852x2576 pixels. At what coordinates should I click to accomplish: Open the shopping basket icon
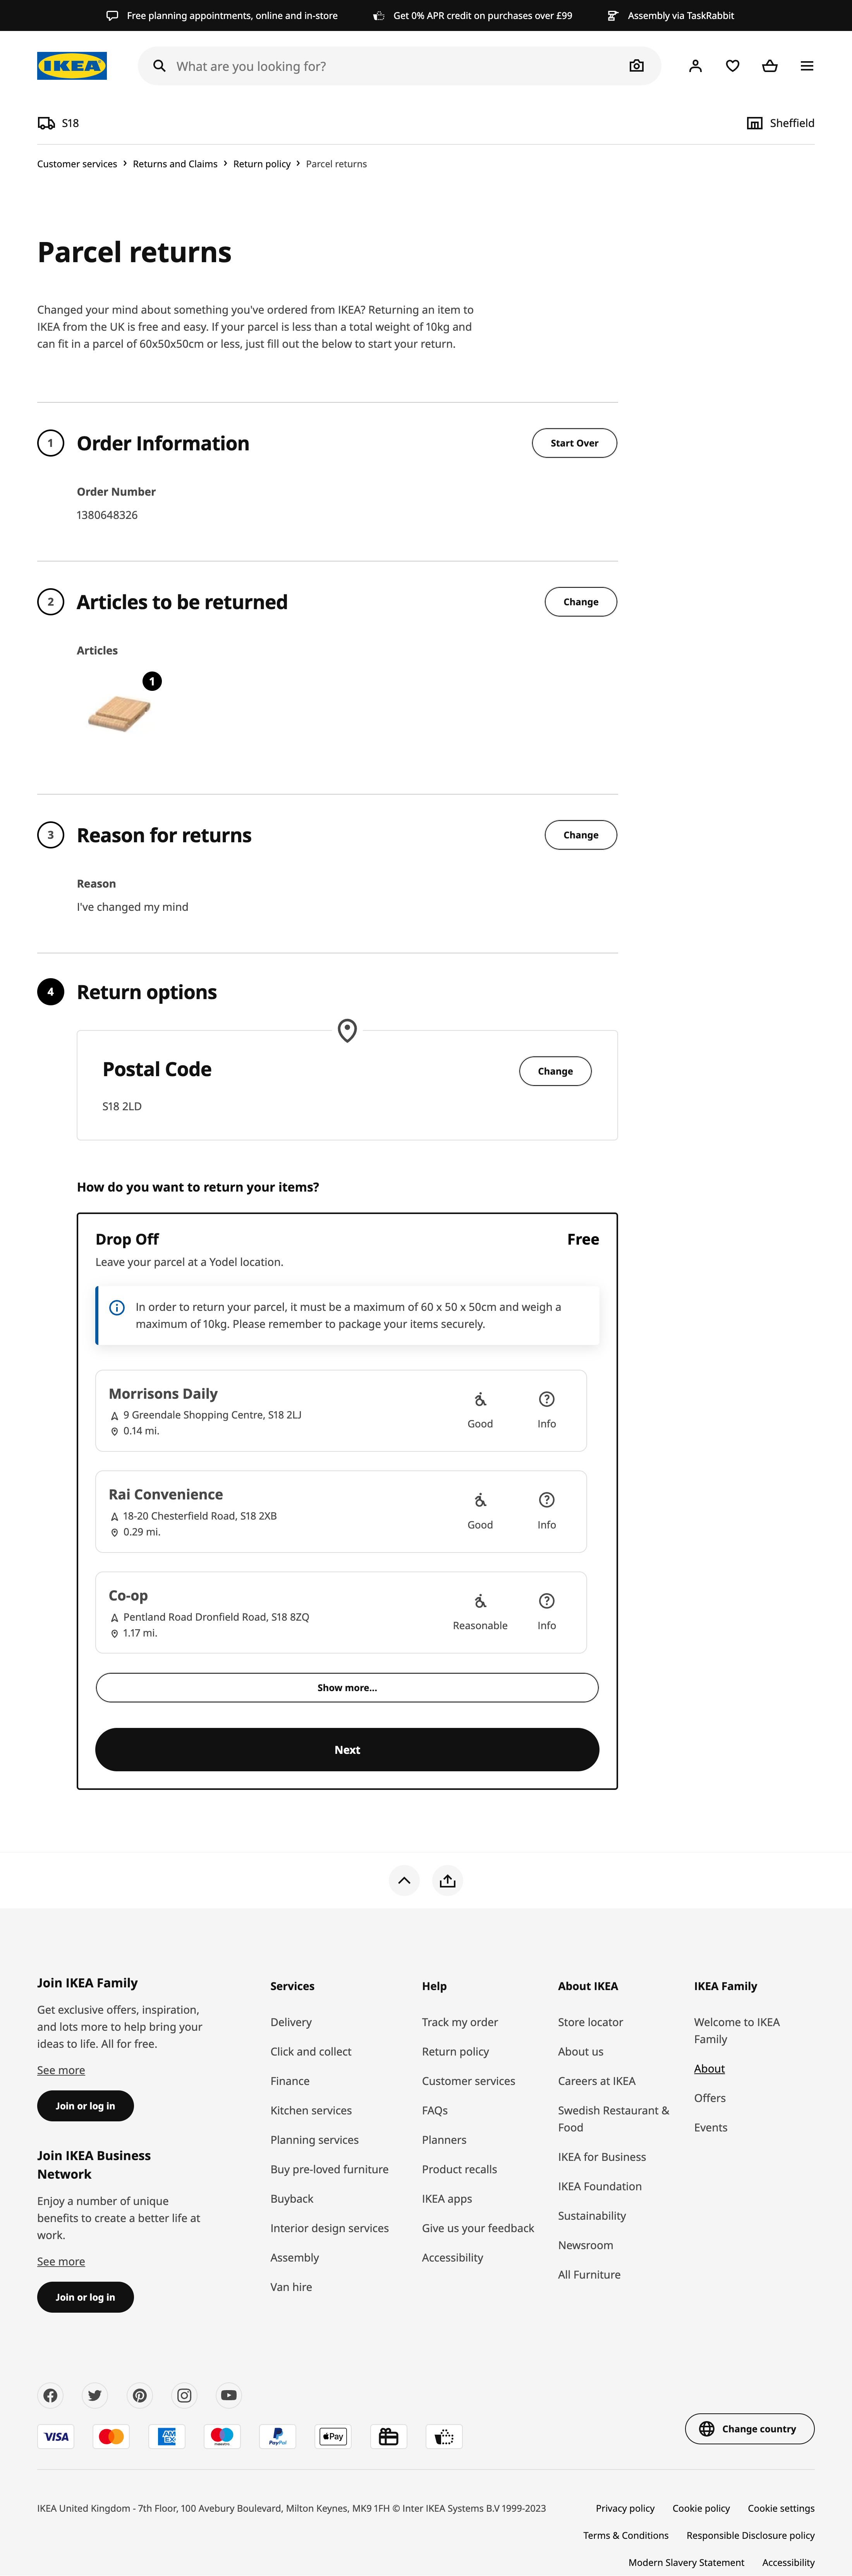(x=769, y=66)
